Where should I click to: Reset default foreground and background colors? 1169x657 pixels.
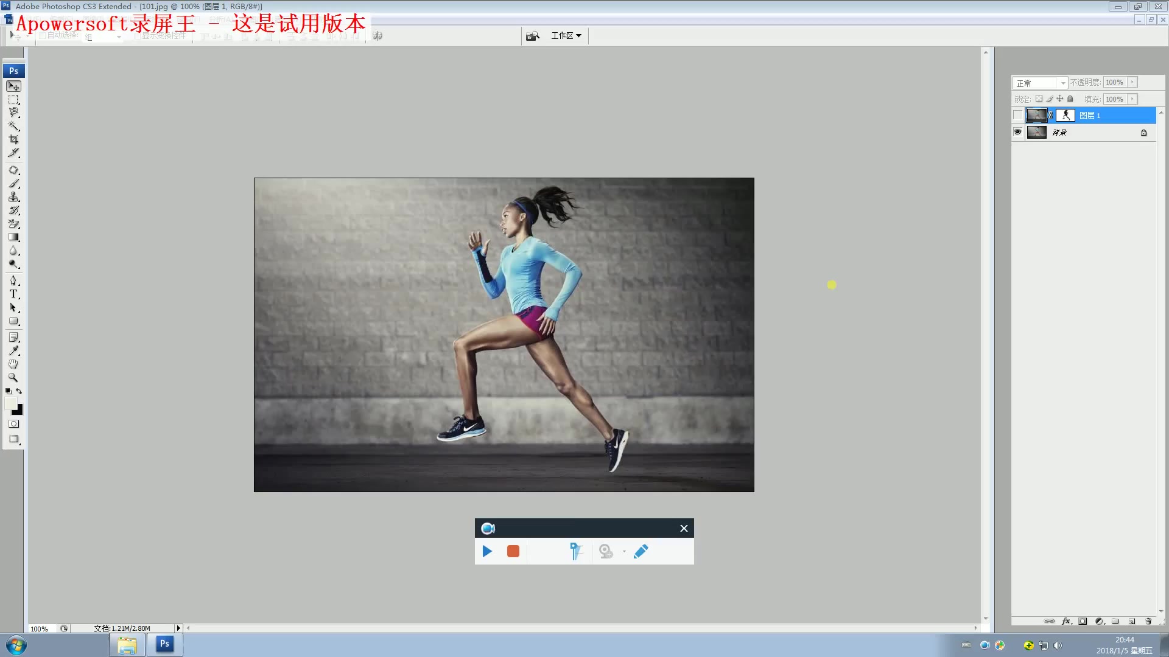pyautogui.click(x=8, y=391)
